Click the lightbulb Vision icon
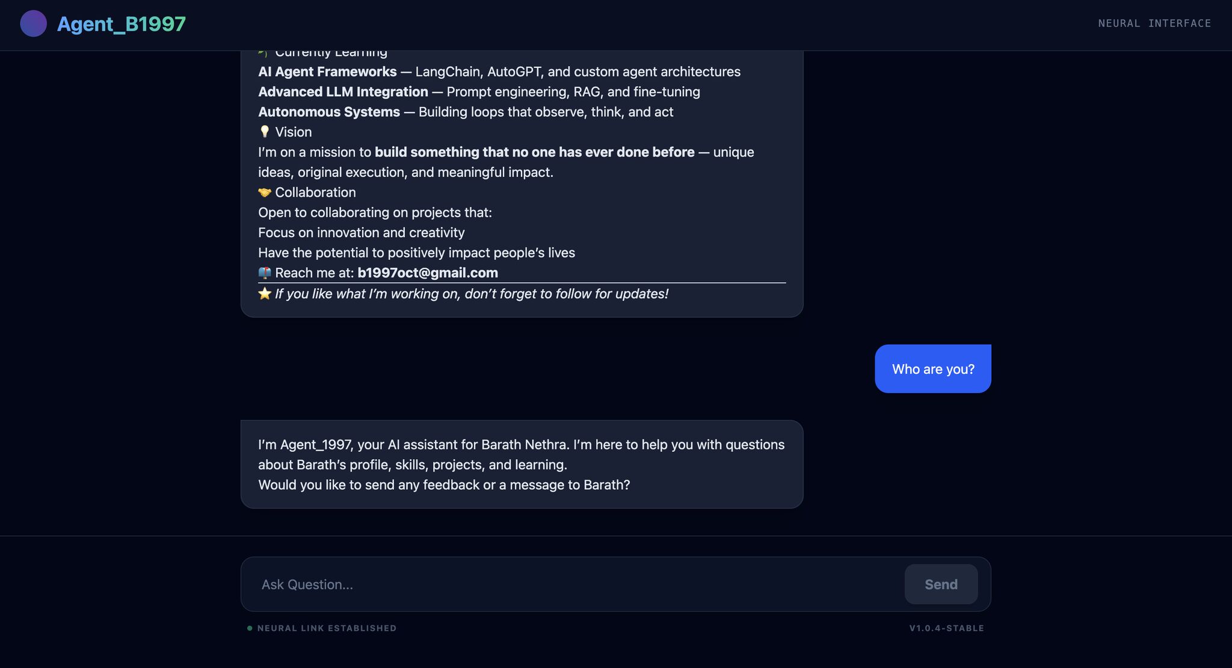 (x=264, y=132)
